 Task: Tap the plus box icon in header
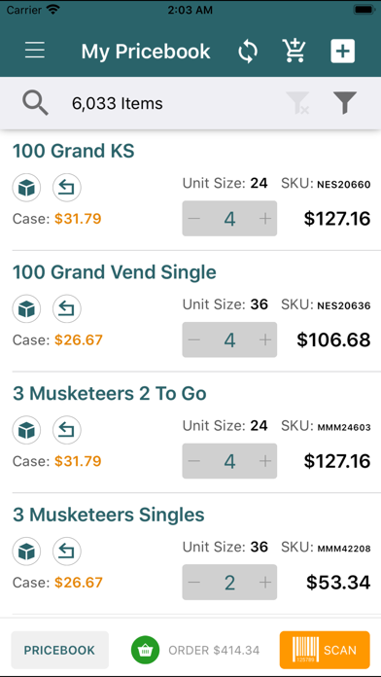342,52
